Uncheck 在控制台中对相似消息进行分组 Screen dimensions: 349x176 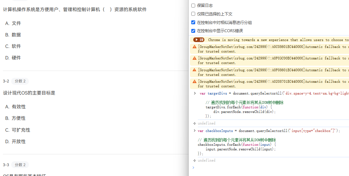193,23
